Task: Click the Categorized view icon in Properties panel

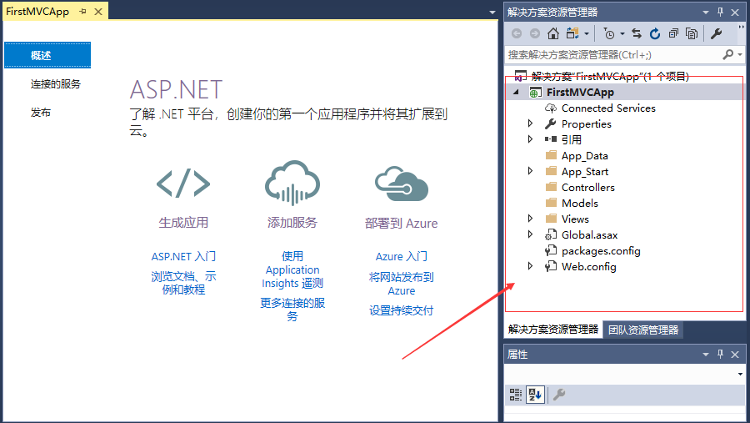Action: [516, 395]
